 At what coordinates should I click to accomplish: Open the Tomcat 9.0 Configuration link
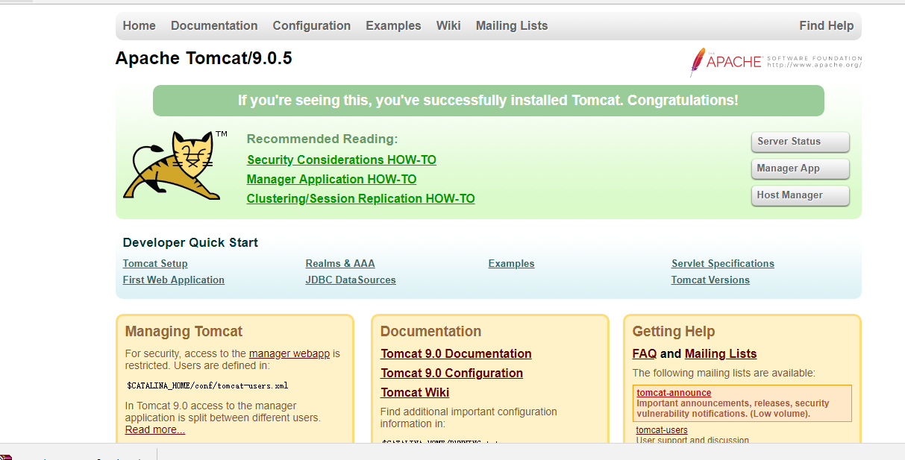(x=452, y=373)
